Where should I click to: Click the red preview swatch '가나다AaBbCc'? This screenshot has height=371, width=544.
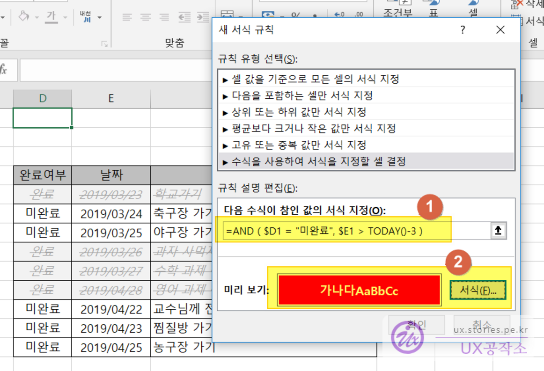[x=359, y=291]
